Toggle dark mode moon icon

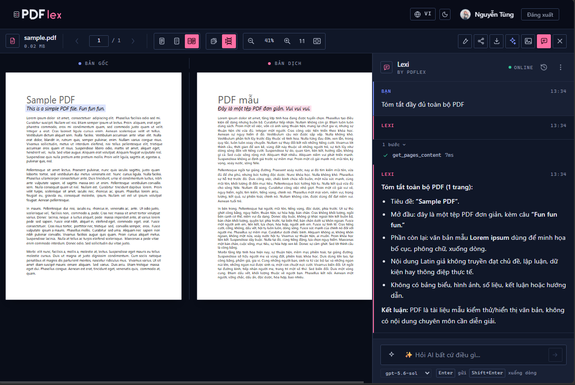pos(445,14)
